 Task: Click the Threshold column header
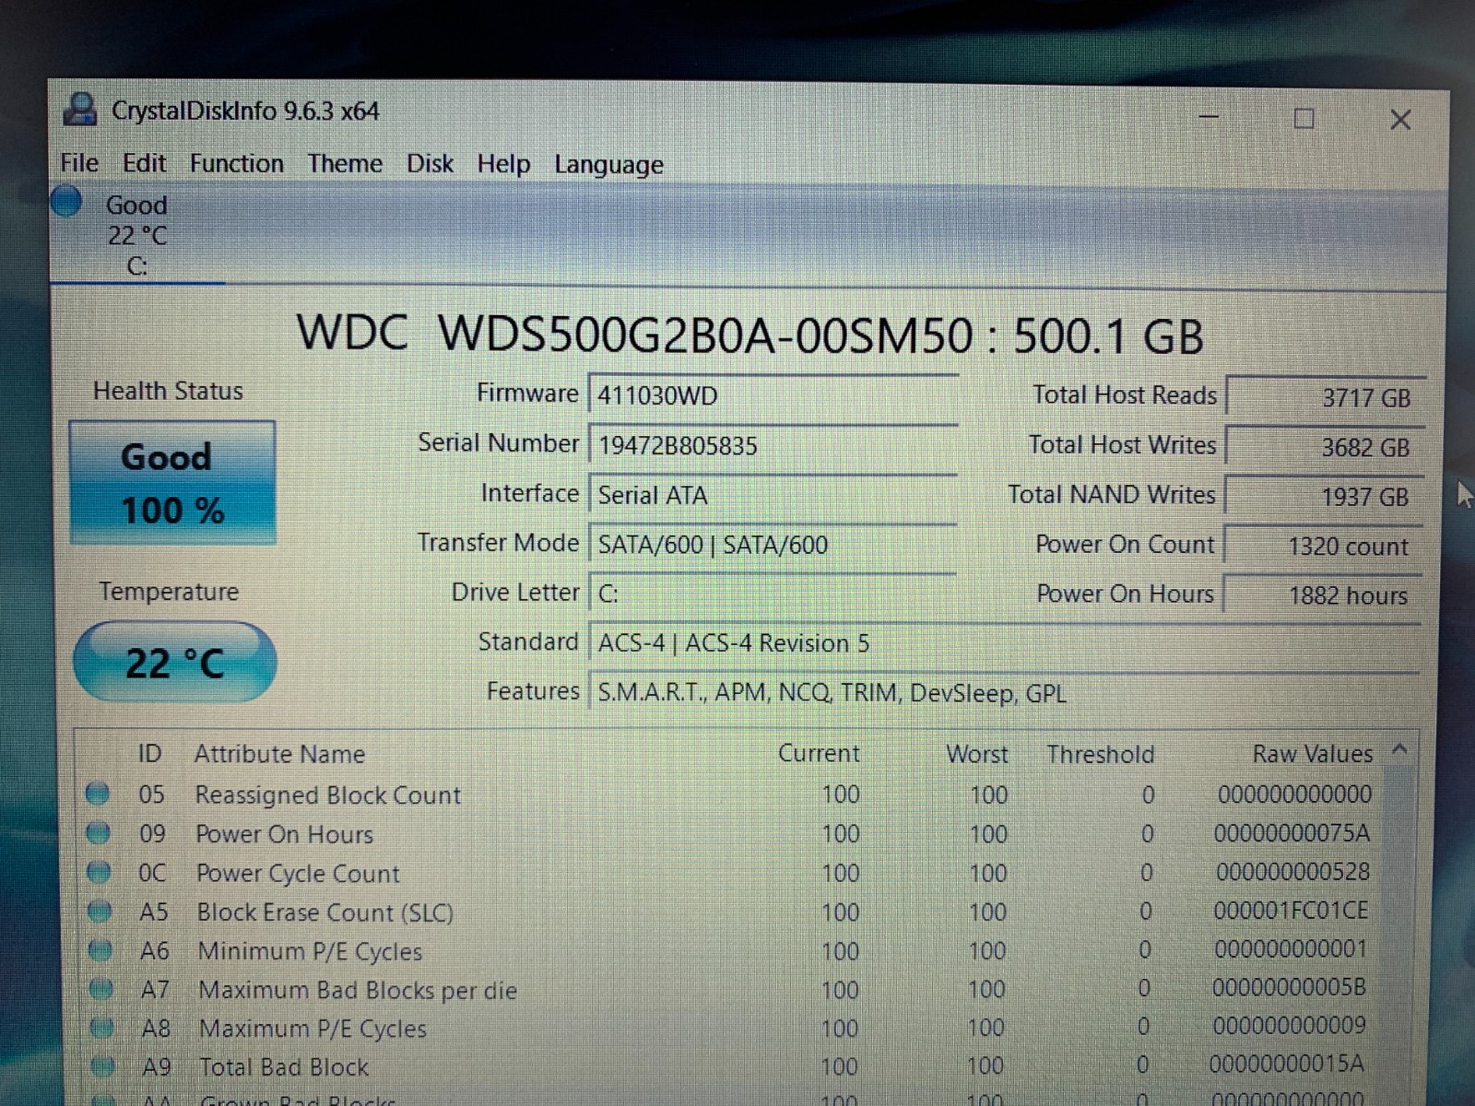(x=1101, y=755)
